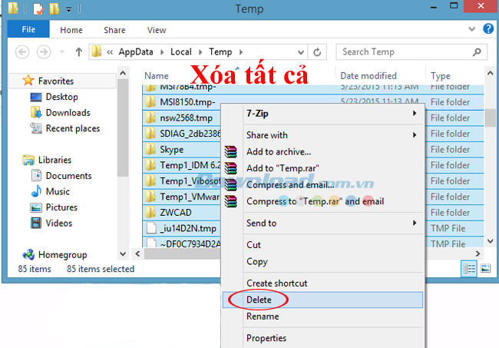The image size is (499, 348).
Task: Click the nsw2568.tmp folder icon
Action: tap(150, 118)
